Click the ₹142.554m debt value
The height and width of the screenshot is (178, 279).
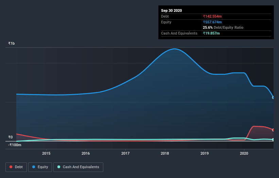coord(212,16)
